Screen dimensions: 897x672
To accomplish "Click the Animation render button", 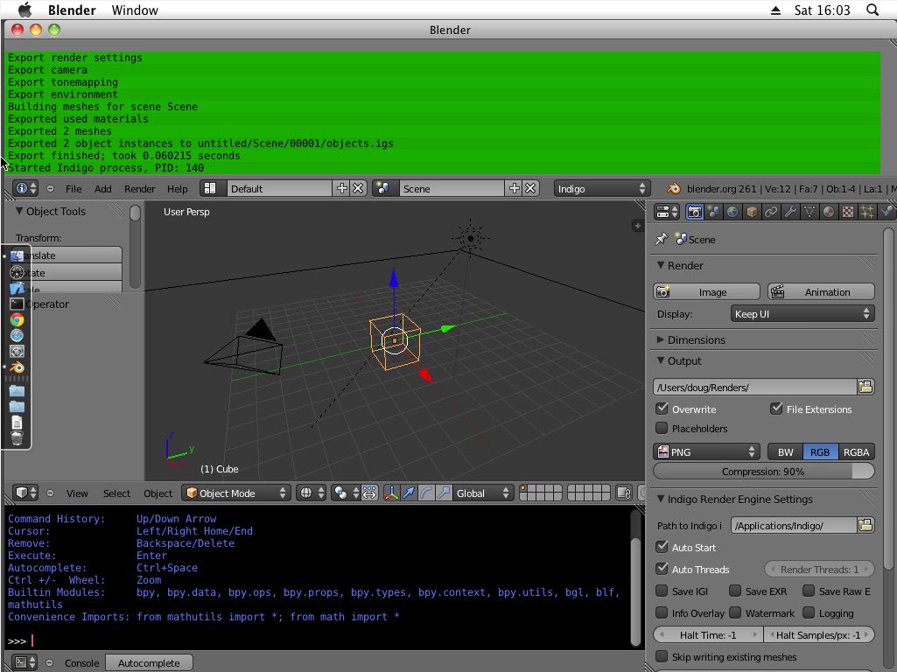I will 821,291.
